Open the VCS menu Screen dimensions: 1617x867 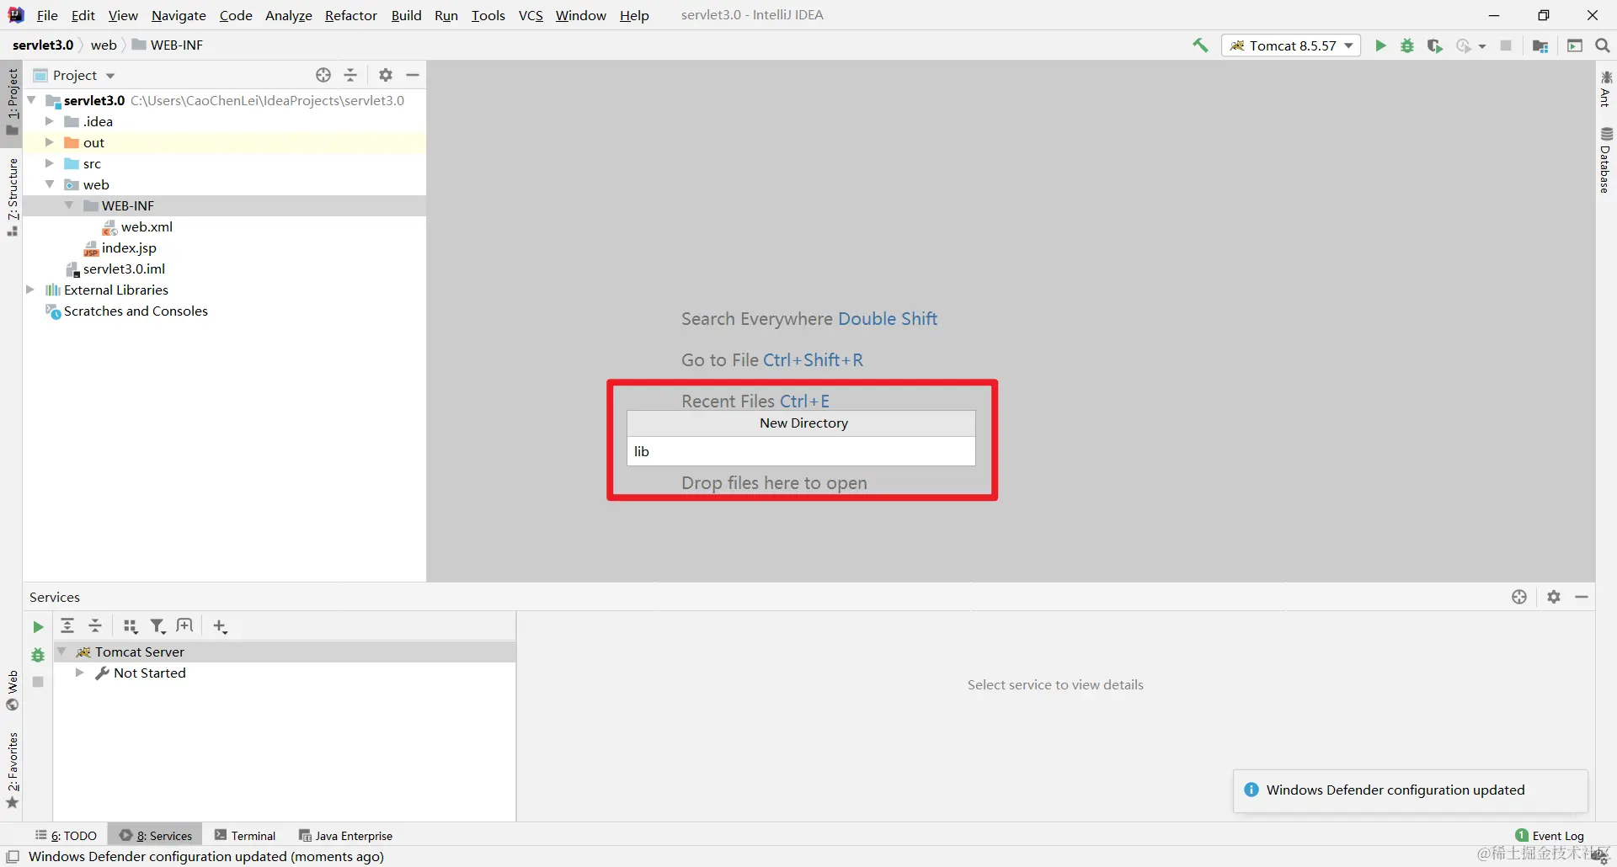tap(531, 15)
